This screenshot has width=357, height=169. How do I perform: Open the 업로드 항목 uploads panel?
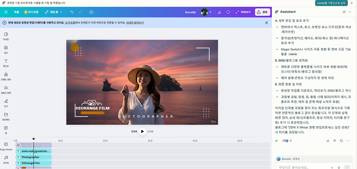pos(6,90)
